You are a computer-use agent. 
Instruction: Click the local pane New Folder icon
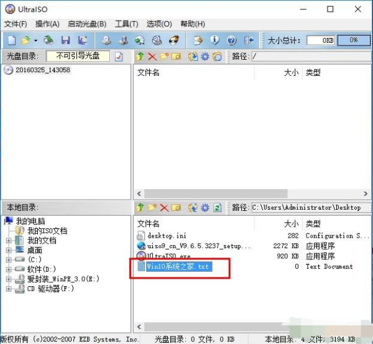152,208
